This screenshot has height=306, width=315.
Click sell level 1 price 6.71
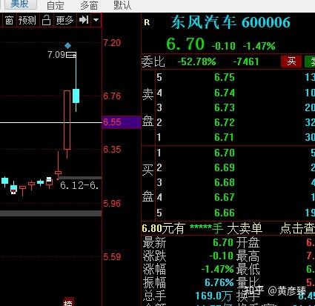[224, 137]
